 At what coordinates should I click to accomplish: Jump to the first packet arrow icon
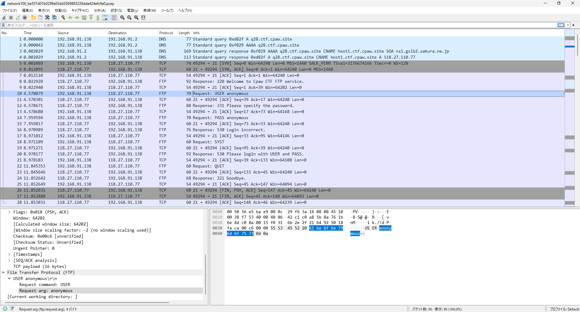pyautogui.click(x=91, y=18)
